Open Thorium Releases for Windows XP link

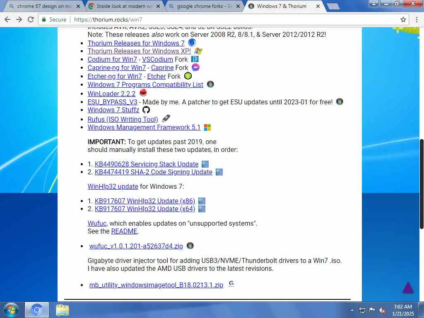pyautogui.click(x=139, y=51)
